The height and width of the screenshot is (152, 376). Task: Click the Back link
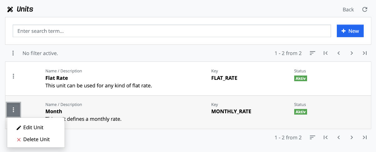pos(348,9)
